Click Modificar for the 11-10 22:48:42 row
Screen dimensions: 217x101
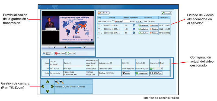(154, 33)
